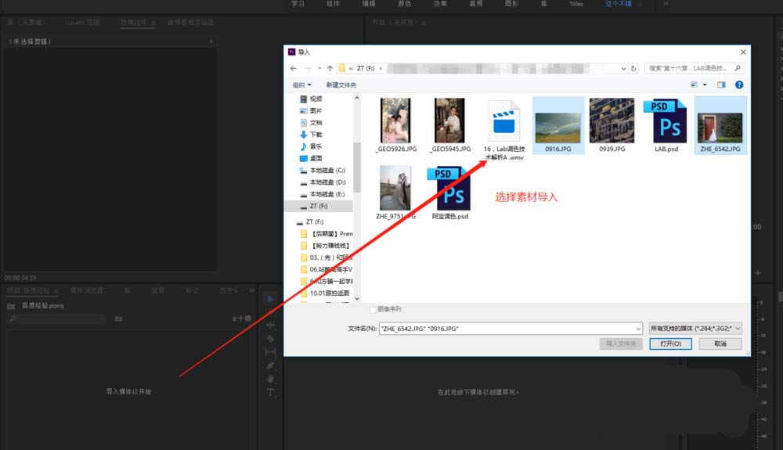Open the 下载 folder in sidebar
Image resolution: width=783 pixels, height=450 pixels.
pyautogui.click(x=311, y=135)
